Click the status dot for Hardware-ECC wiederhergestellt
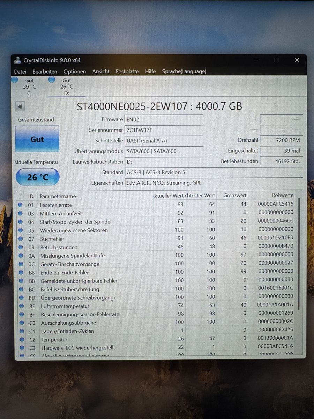This screenshot has width=314, height=419. [22, 348]
